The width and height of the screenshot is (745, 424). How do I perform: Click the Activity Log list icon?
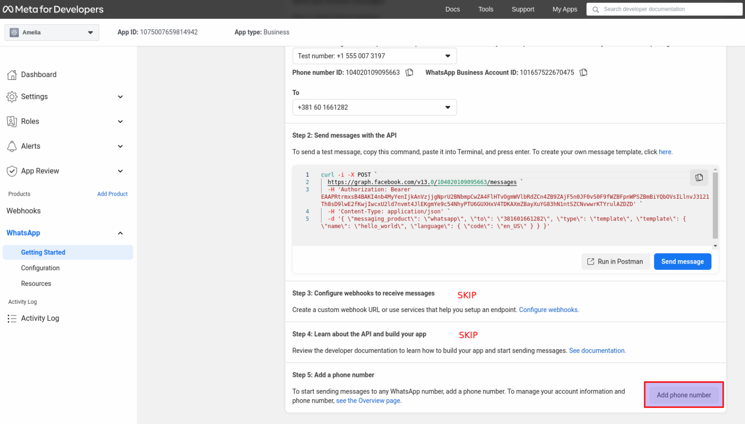pyautogui.click(x=12, y=318)
